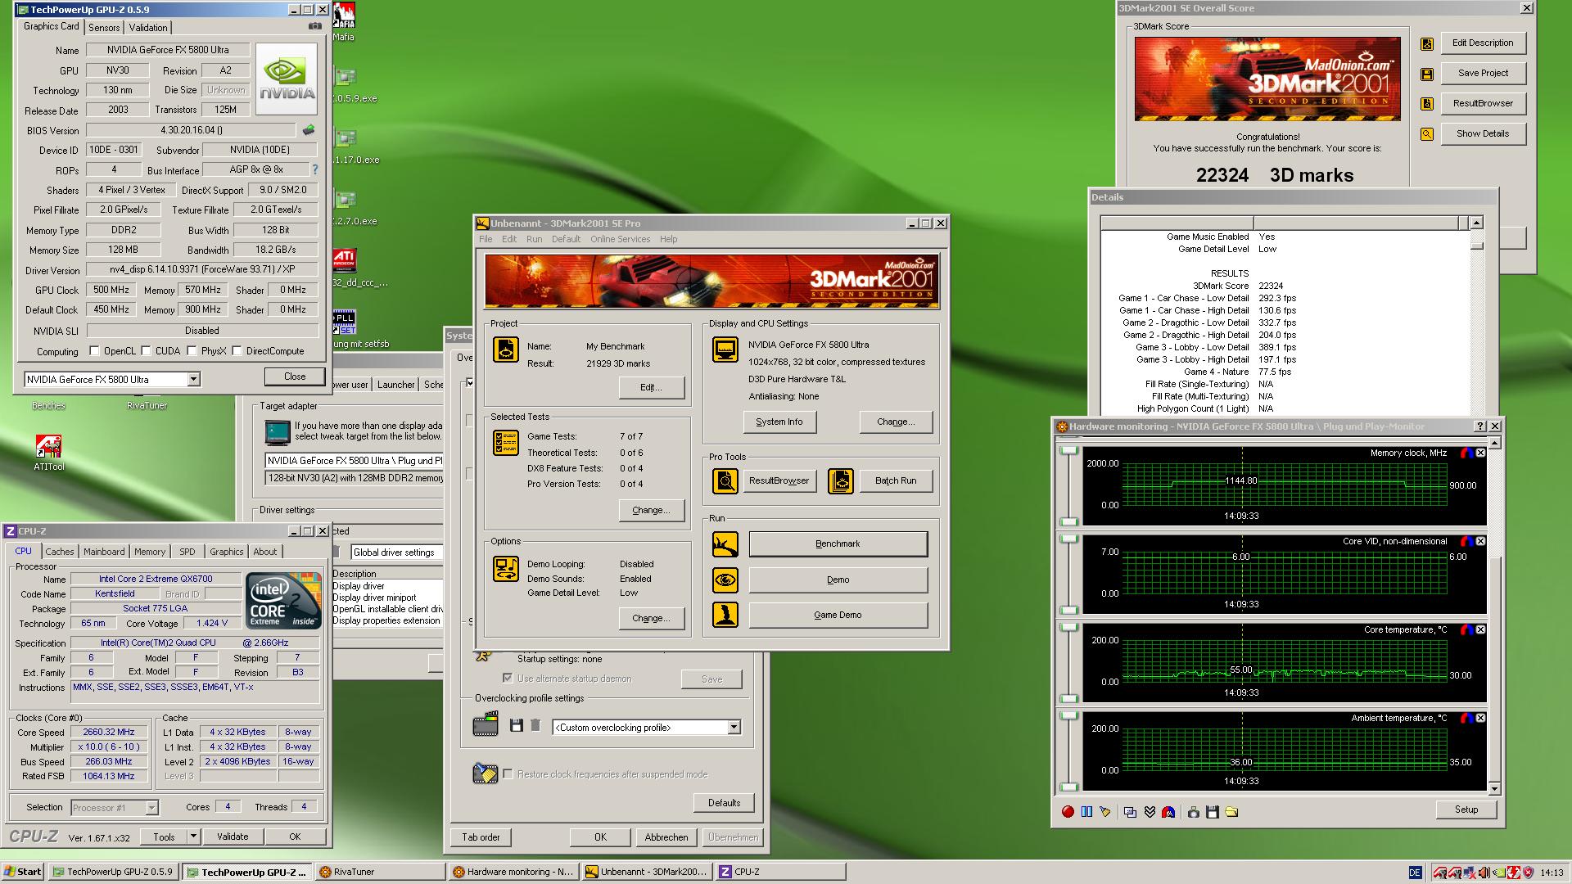
Task: Pause hardware monitoring with the blue pause icon
Action: [1086, 812]
